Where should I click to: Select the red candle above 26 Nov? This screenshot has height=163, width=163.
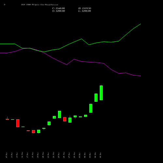[x=65, y=119]
